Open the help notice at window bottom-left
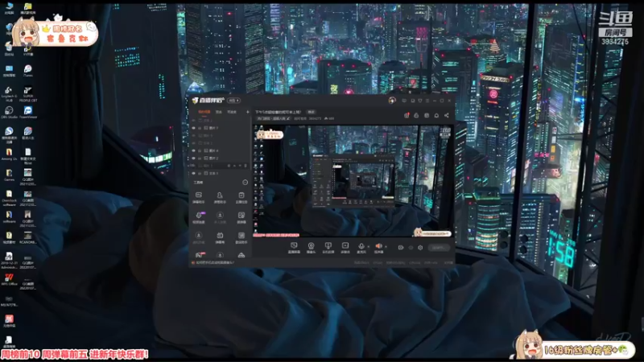The height and width of the screenshot is (362, 644). click(213, 263)
